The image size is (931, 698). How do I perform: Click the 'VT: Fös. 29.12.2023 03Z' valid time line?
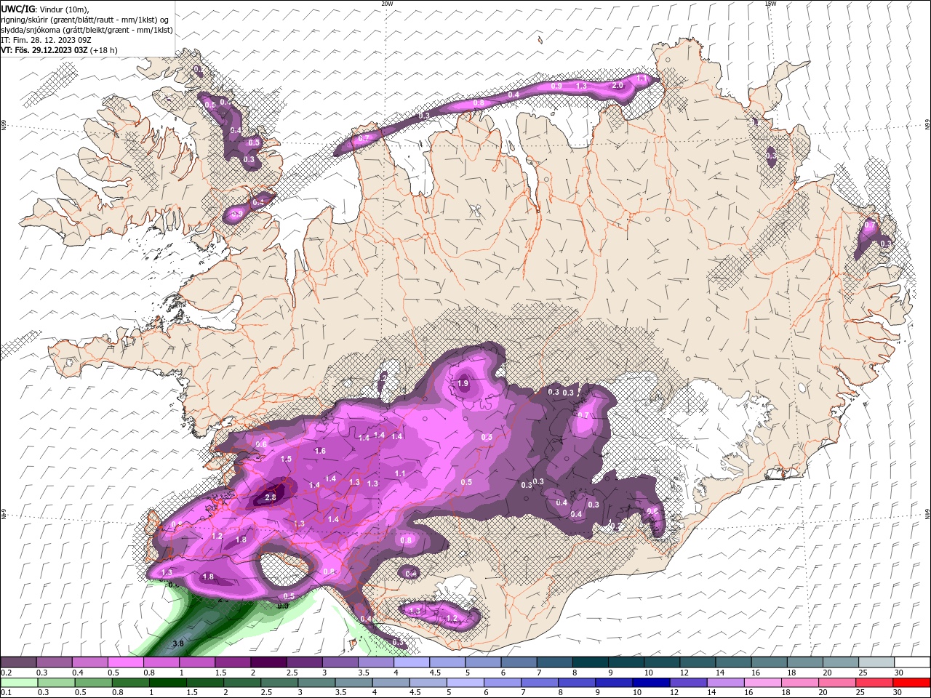44,50
